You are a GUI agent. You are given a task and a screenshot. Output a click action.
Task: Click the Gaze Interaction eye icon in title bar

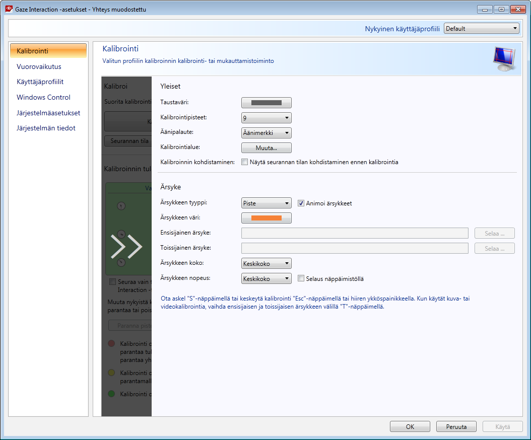coord(9,9)
